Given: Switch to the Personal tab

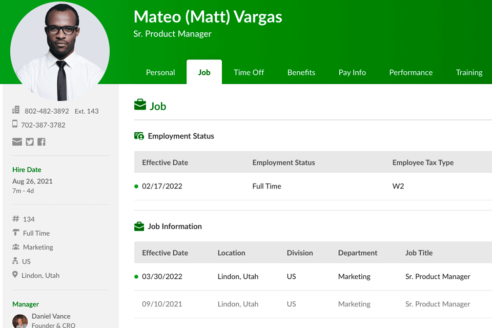Looking at the screenshot, I should (x=160, y=72).
